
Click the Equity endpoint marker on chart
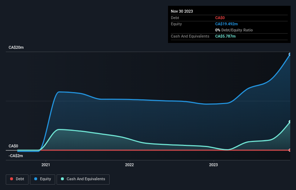290,54
